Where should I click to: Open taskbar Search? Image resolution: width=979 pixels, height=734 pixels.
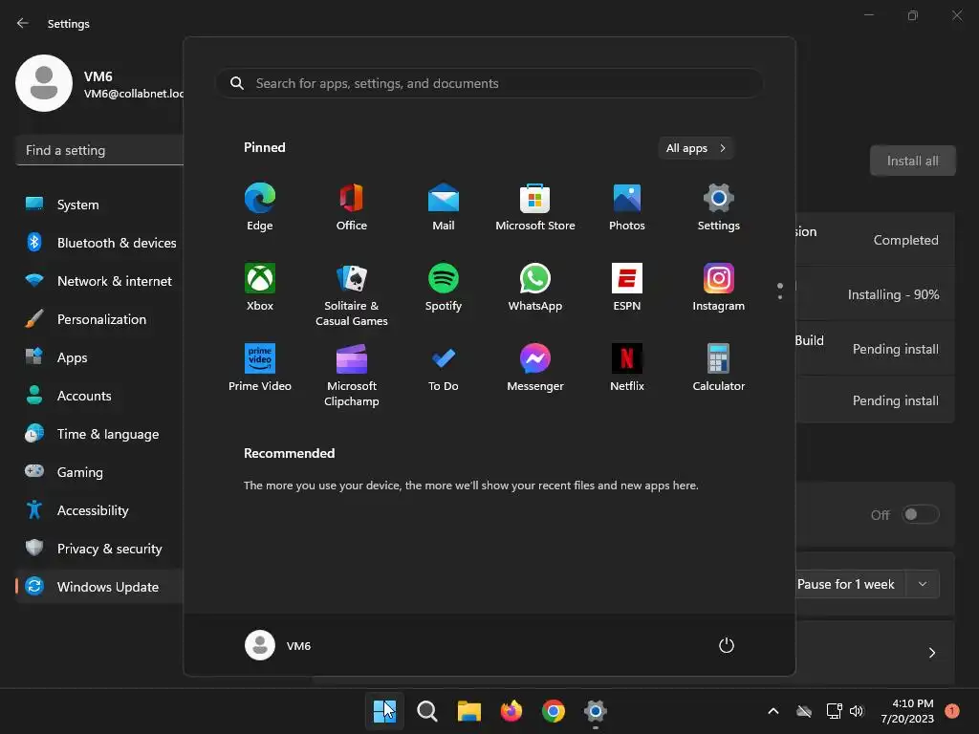tap(427, 710)
